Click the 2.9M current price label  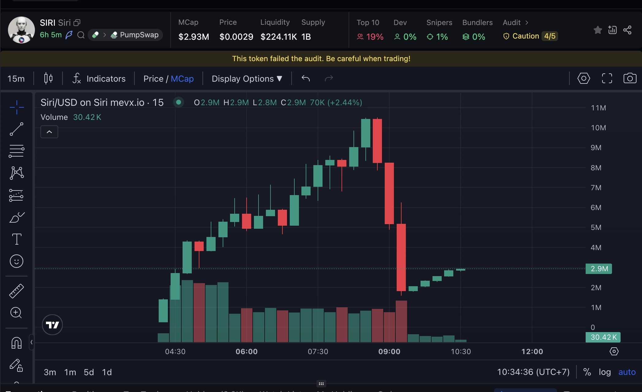599,269
